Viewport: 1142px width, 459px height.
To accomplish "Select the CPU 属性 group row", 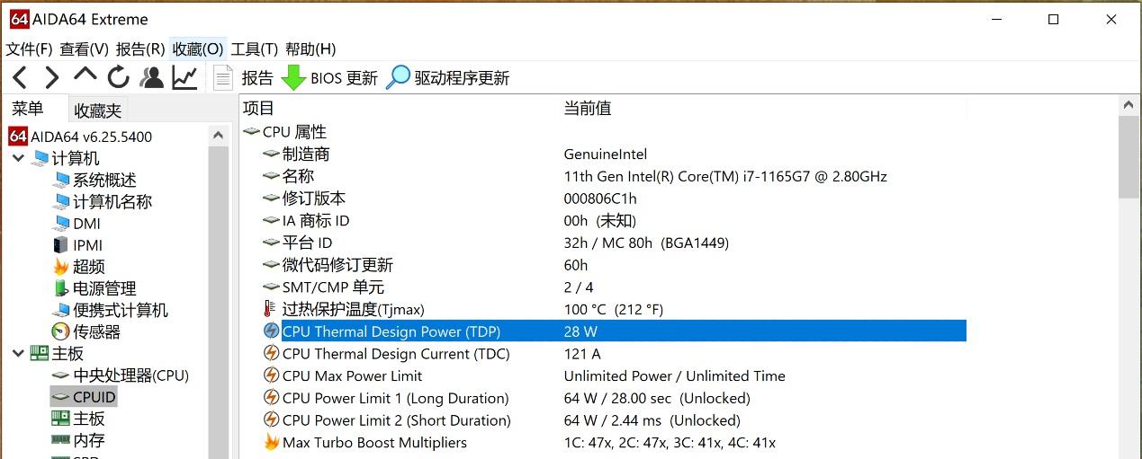I will tap(603, 132).
